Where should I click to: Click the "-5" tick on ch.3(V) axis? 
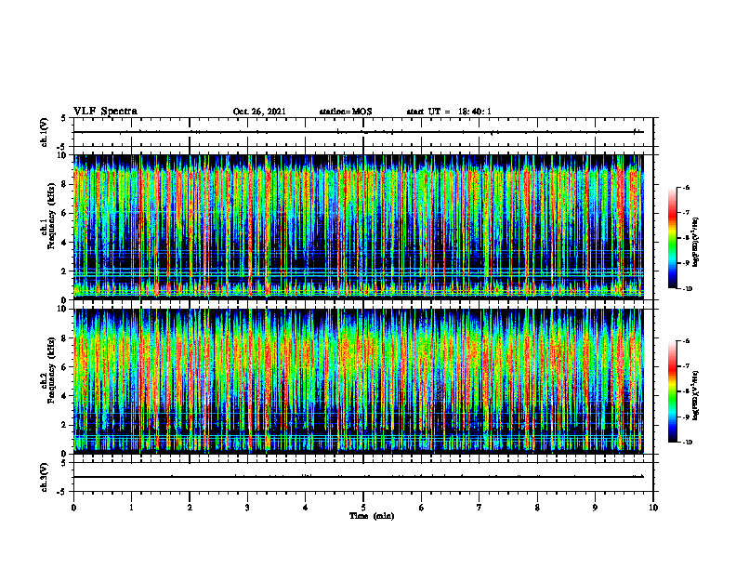62,492
